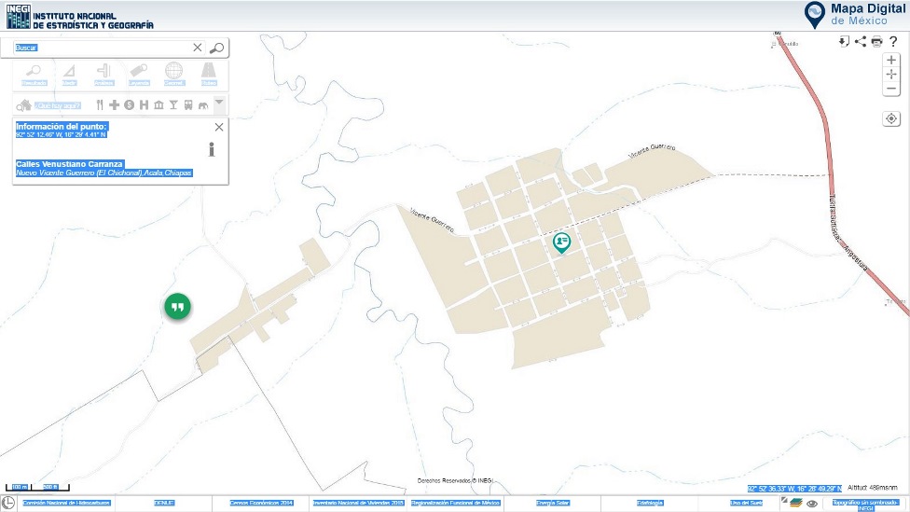Select the Energía Solar tab
The image size is (910, 512).
pos(553,503)
